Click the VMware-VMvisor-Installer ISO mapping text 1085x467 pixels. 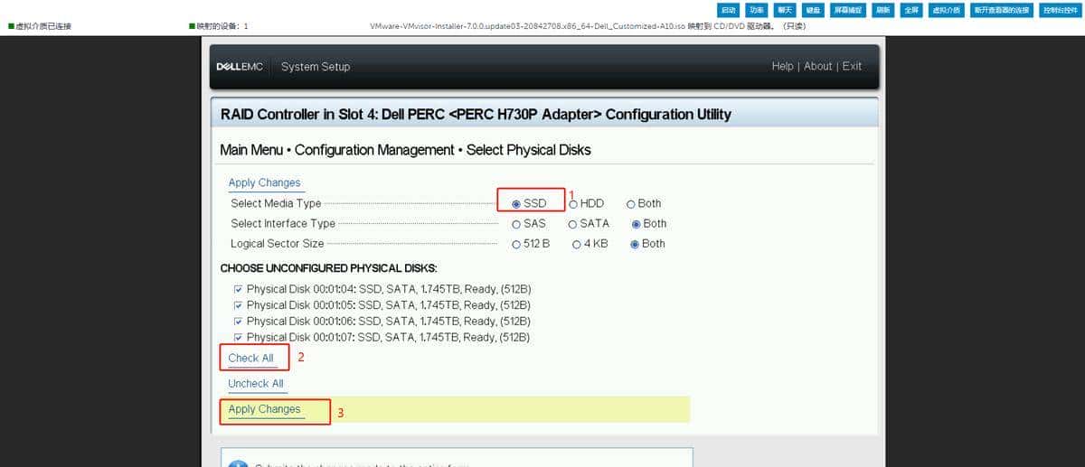click(588, 26)
